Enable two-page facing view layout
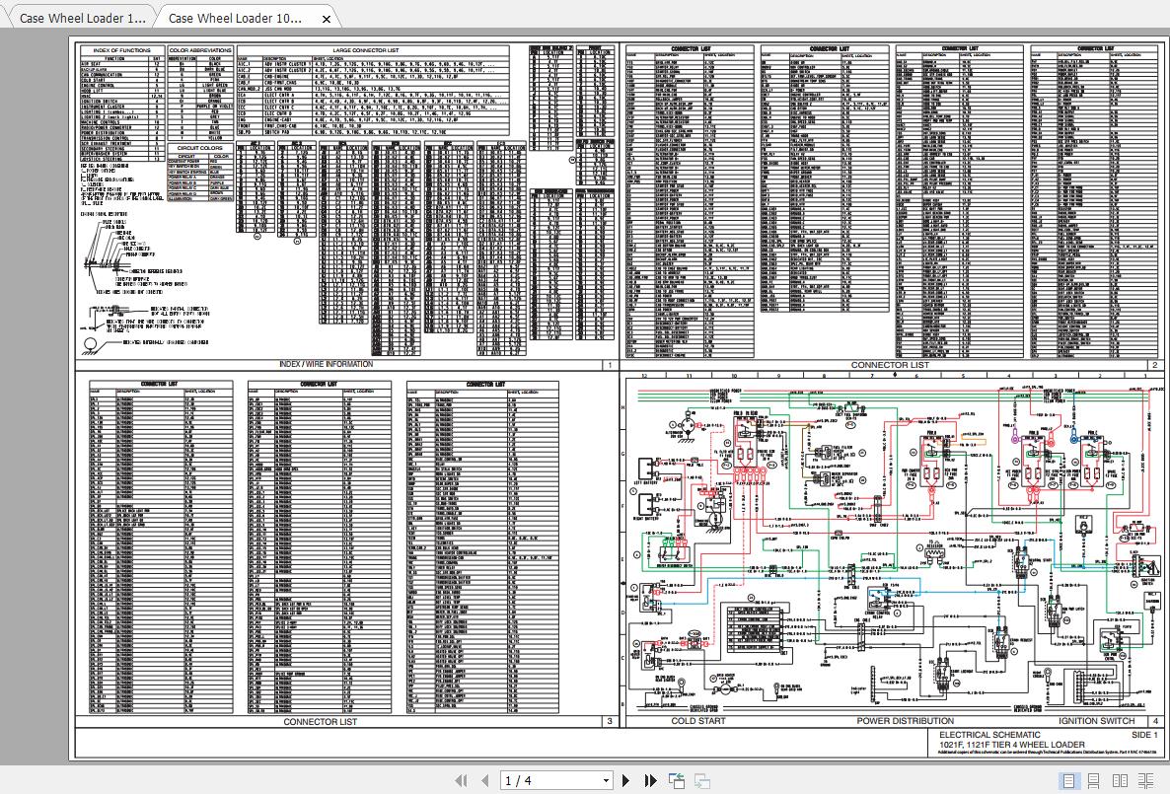The width and height of the screenshot is (1170, 794). click(1120, 780)
